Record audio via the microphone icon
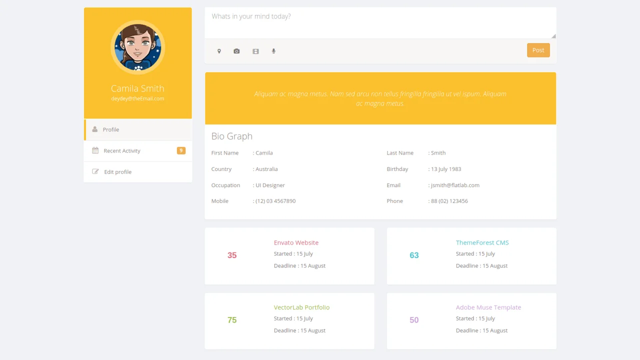 [x=273, y=51]
